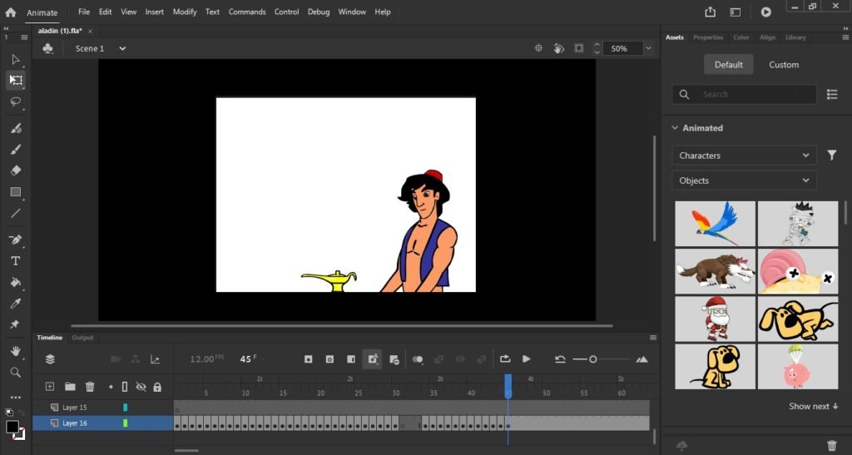Image resolution: width=852 pixels, height=455 pixels.
Task: Toggle hide all layers eye icon
Action: [x=141, y=387]
